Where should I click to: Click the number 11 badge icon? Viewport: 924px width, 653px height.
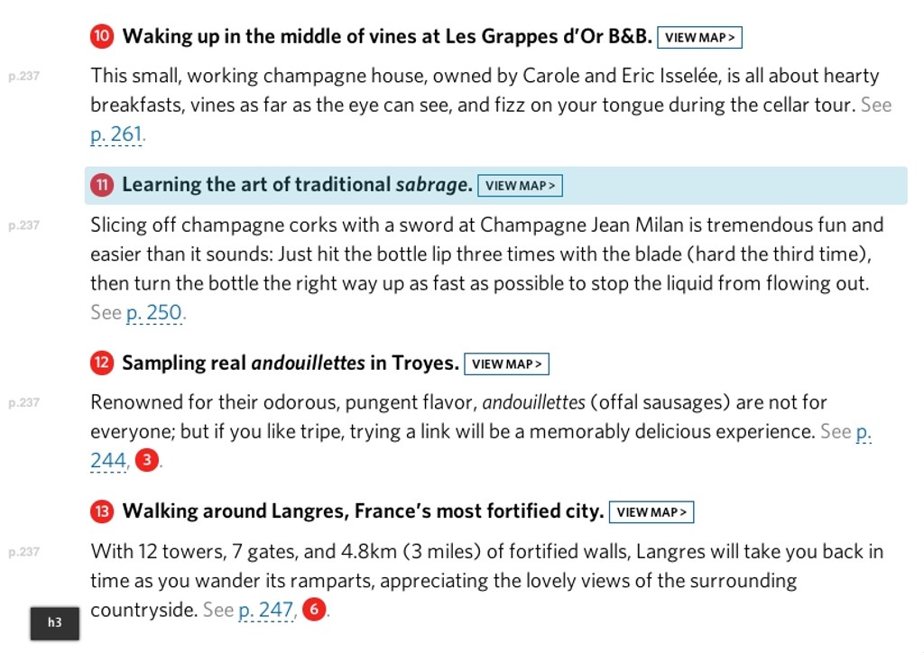[x=102, y=185]
